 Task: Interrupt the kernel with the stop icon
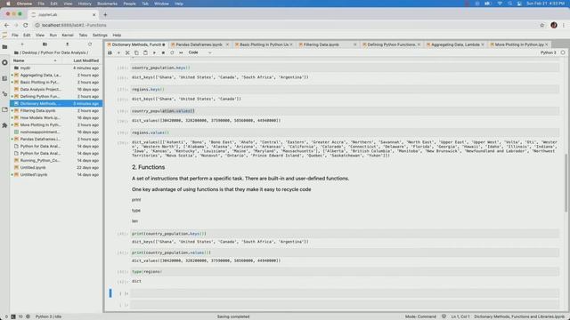[x=163, y=52]
